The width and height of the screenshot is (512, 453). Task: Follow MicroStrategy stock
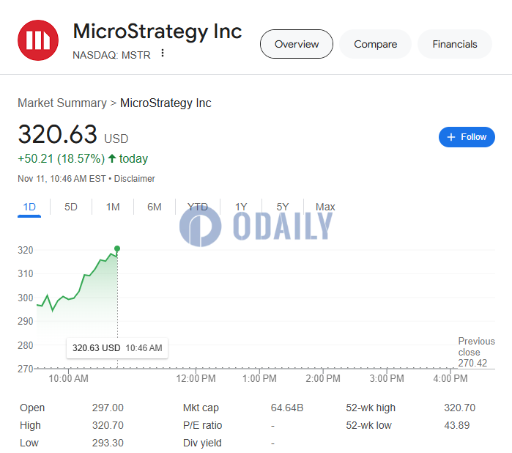click(467, 137)
